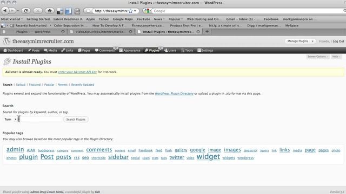
Task: Click the Log Out link
Action: 338,41
